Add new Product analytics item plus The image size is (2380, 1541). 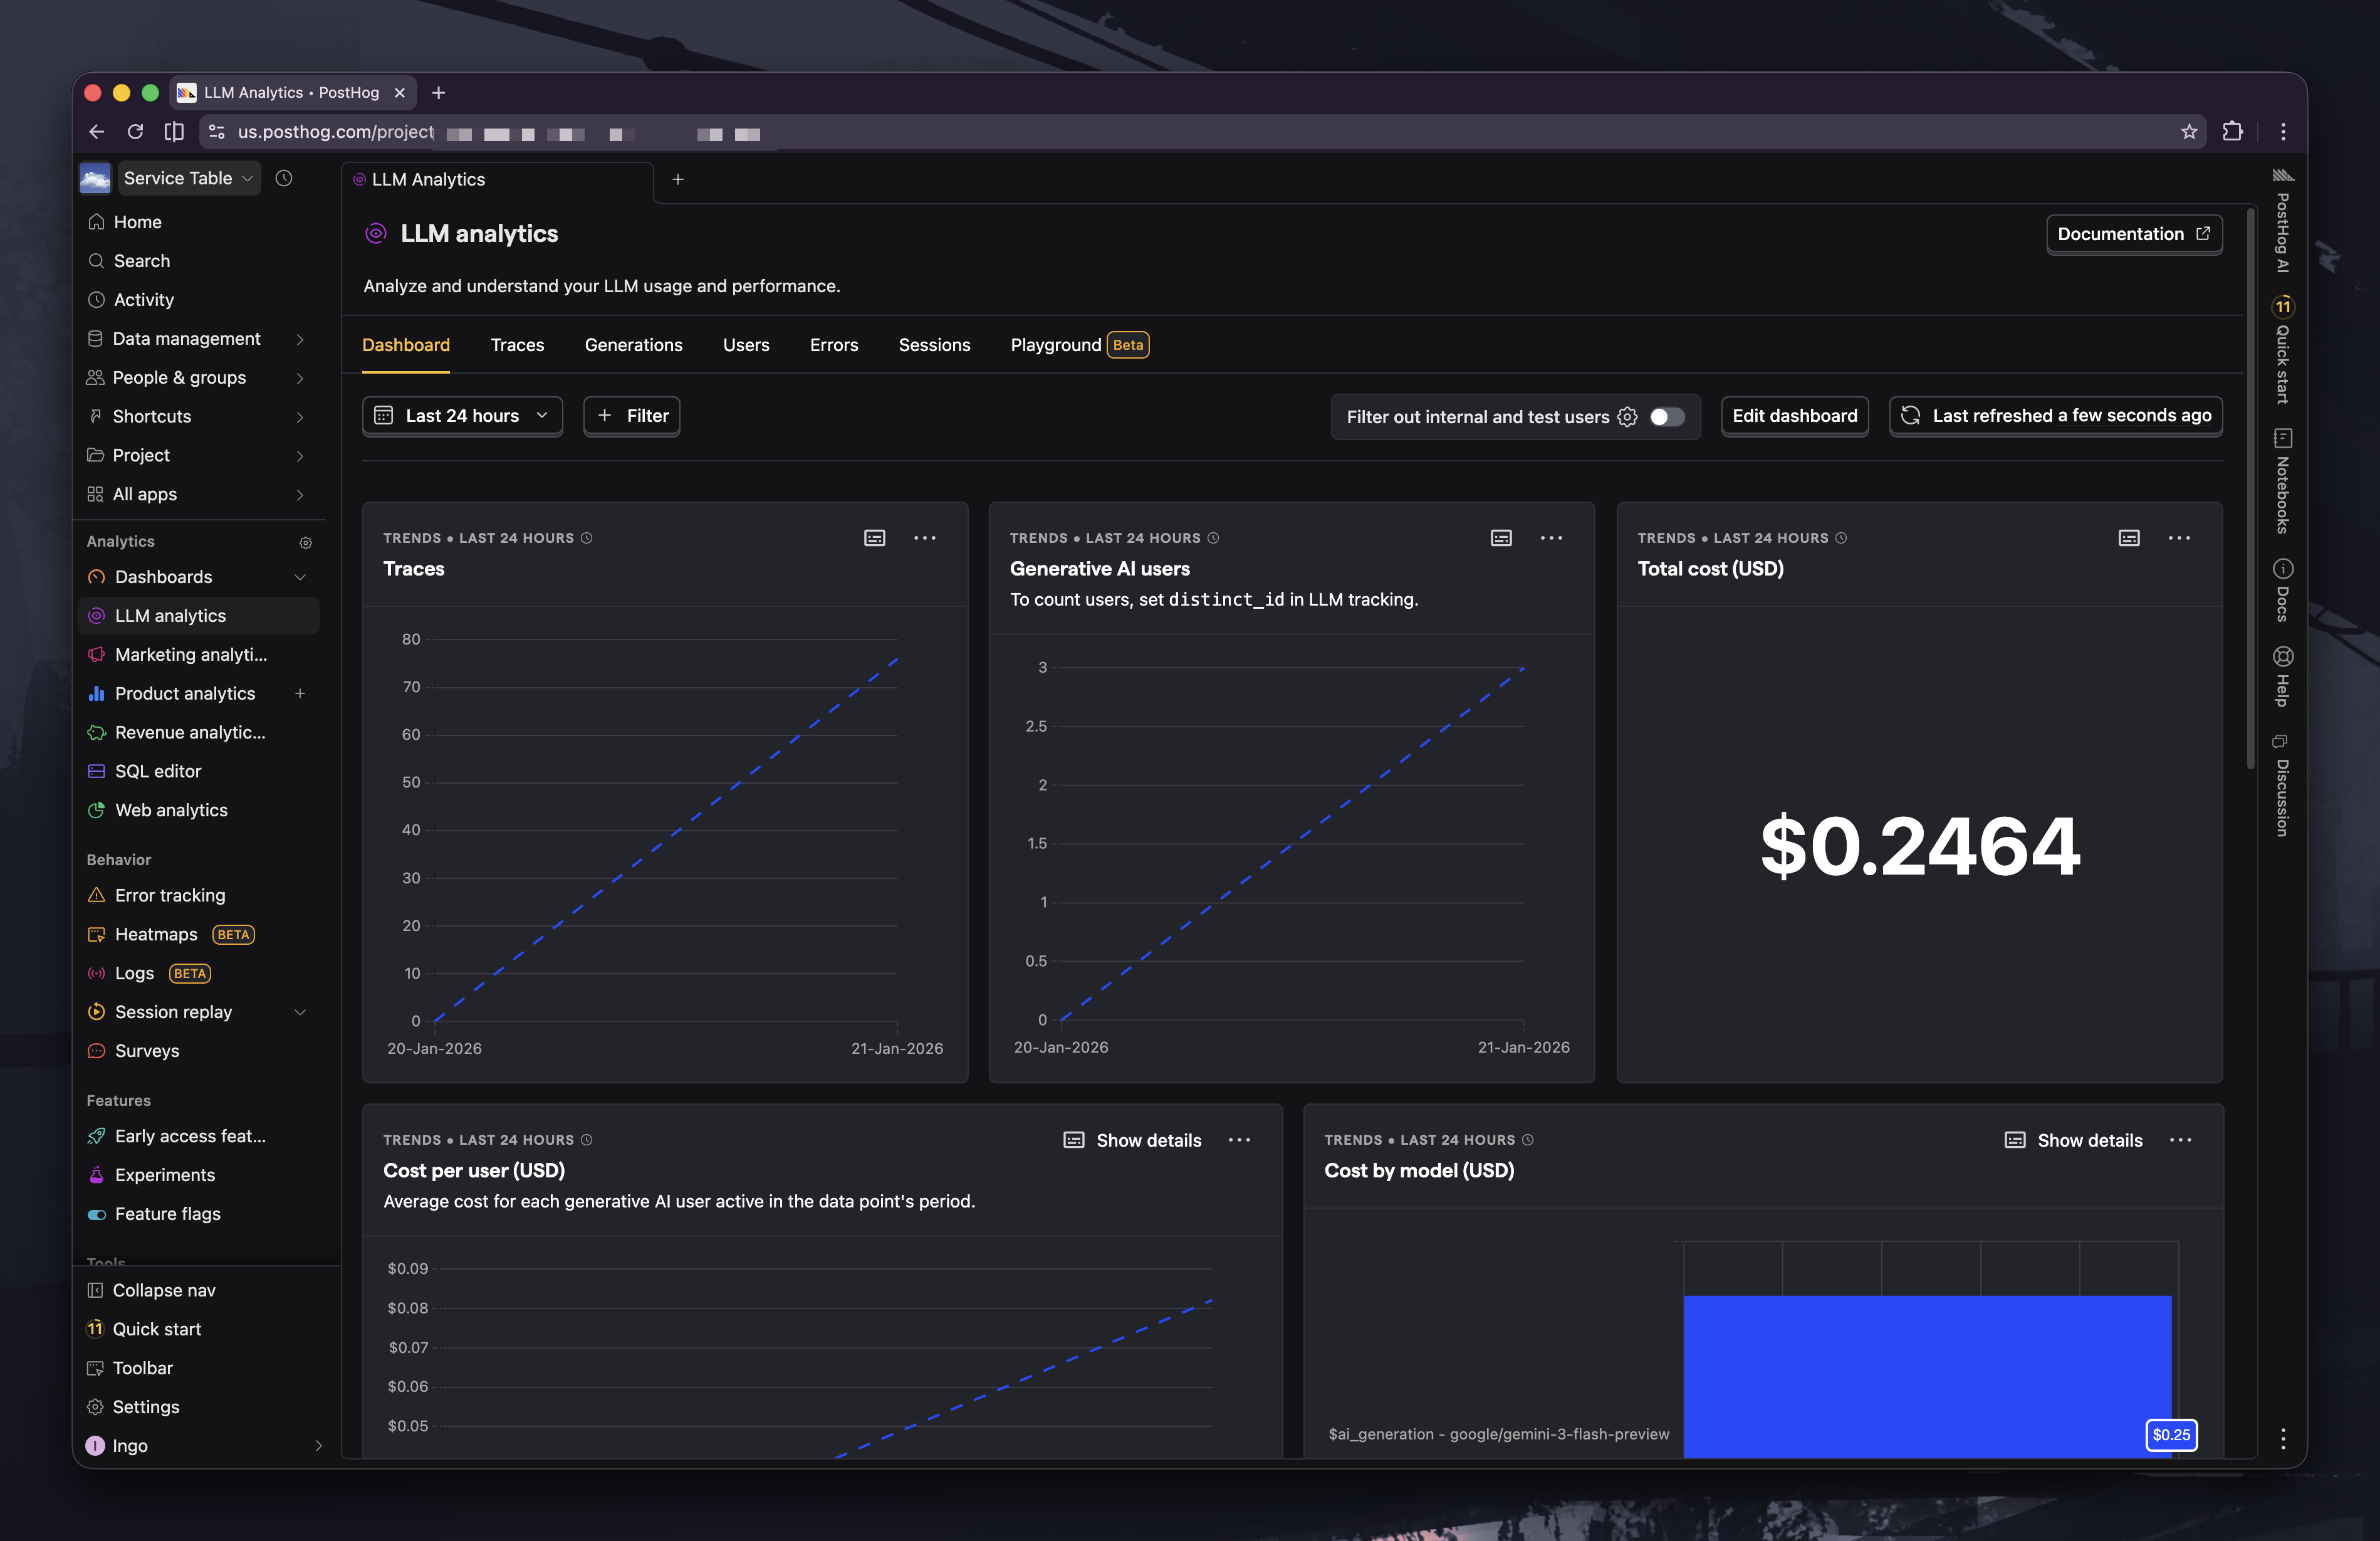pyautogui.click(x=299, y=693)
